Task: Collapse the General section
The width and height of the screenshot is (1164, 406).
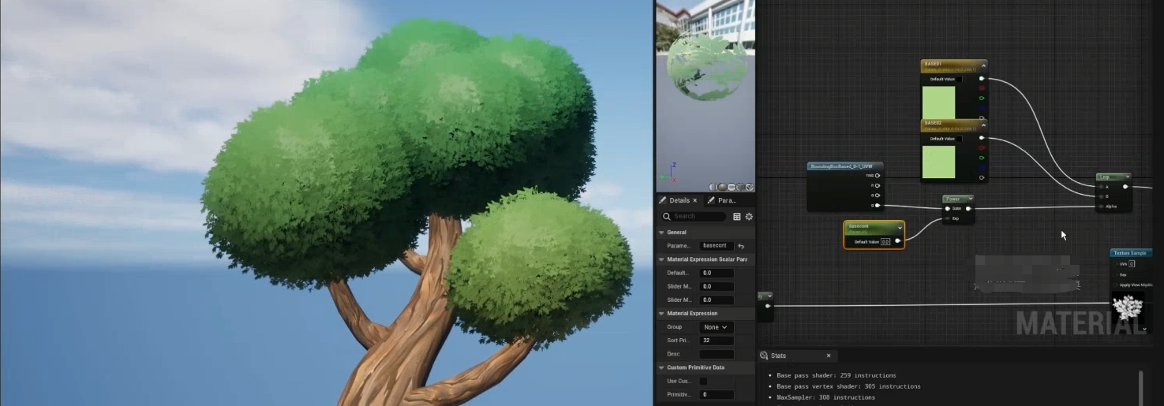Action: pos(661,233)
